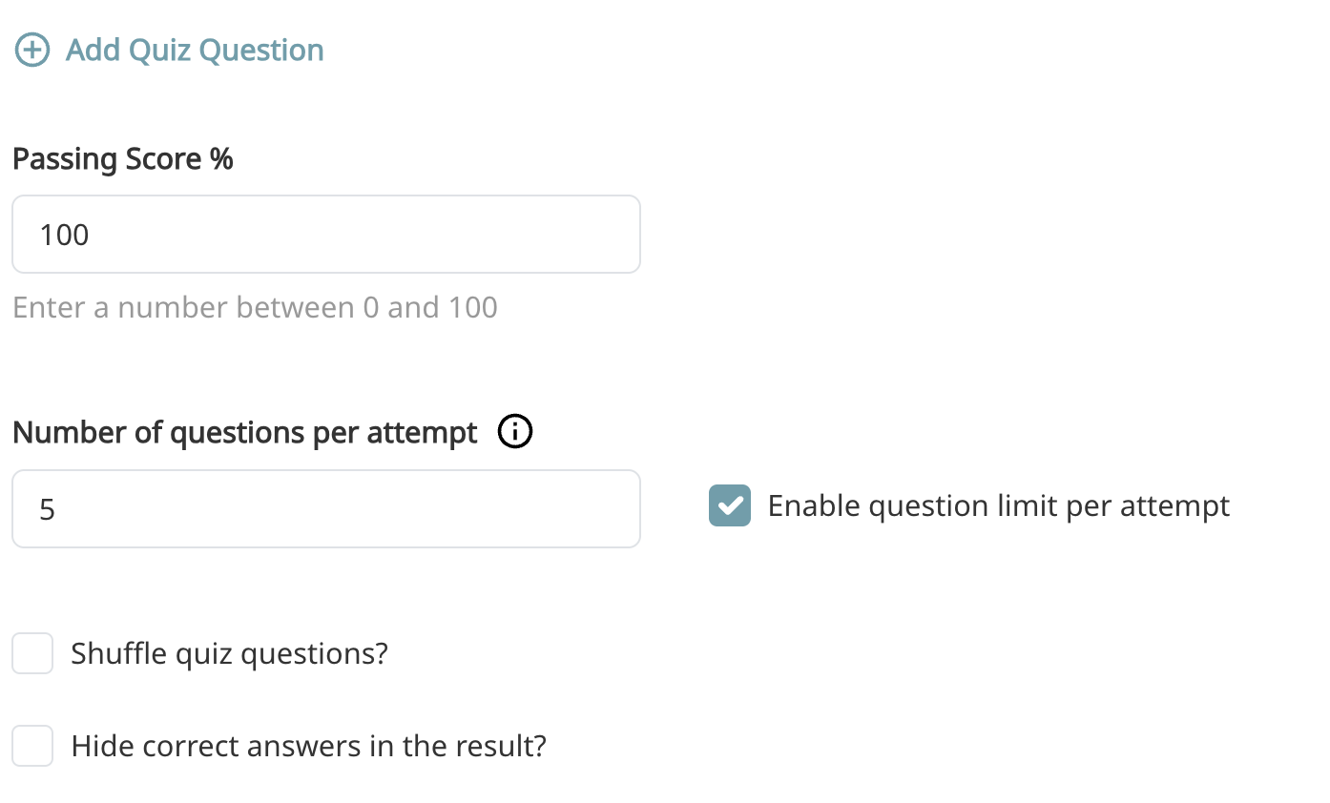The height and width of the screenshot is (803, 1330).
Task: Check the Hide correct answers checkbox
Action: click(32, 745)
